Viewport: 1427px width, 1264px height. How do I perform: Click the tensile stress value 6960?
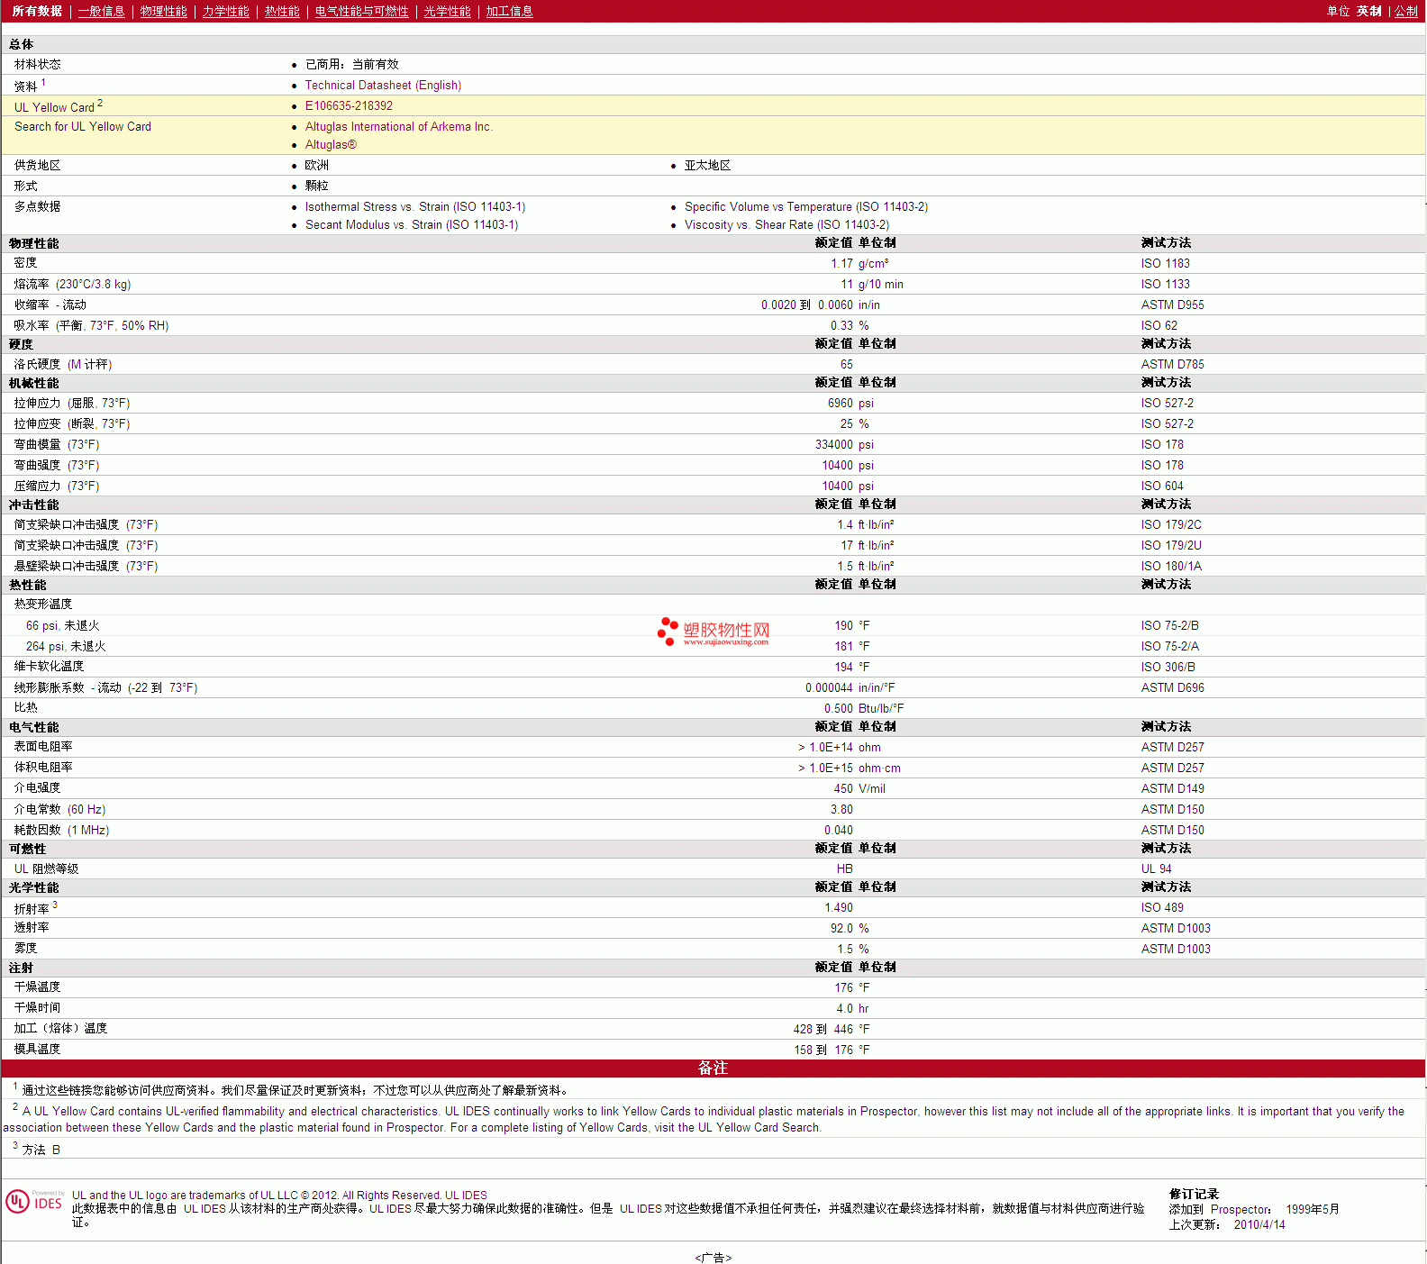click(x=840, y=403)
